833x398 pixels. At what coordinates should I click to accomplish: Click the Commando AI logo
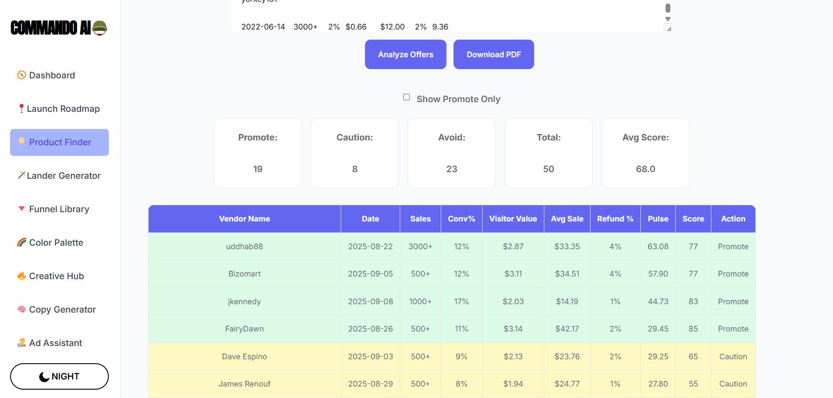click(59, 28)
